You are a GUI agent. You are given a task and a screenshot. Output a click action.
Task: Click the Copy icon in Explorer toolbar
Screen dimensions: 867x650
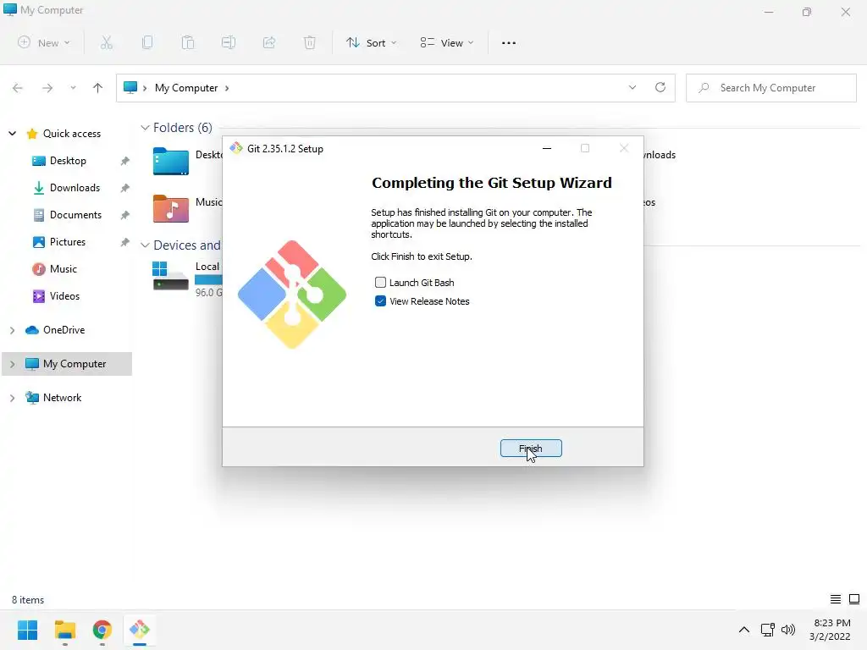pos(147,42)
